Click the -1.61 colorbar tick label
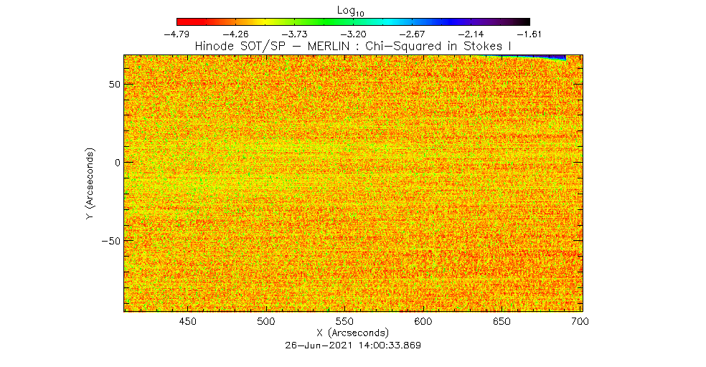 [x=529, y=34]
